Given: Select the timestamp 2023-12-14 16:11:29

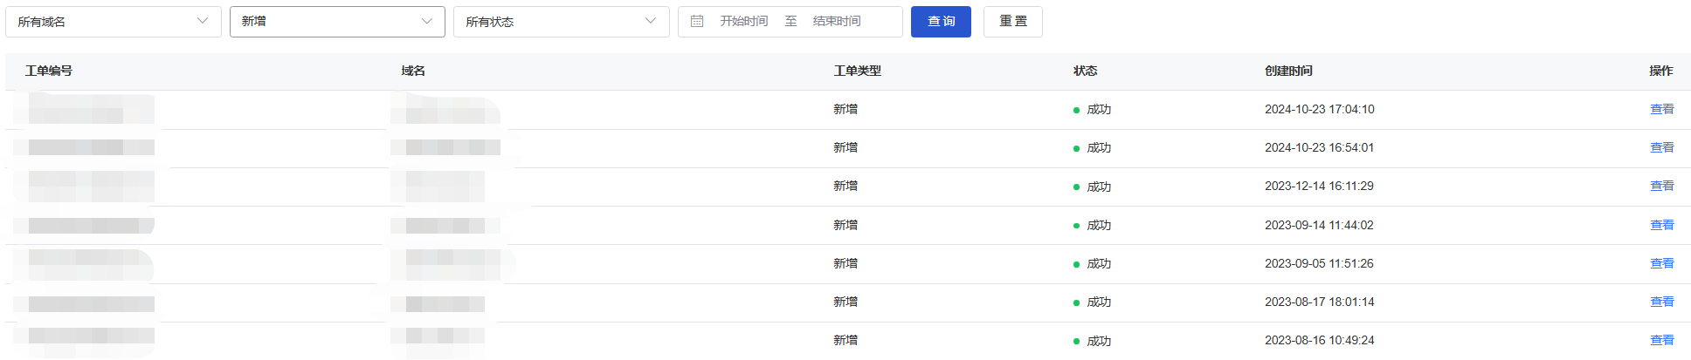Looking at the screenshot, I should (1319, 186).
